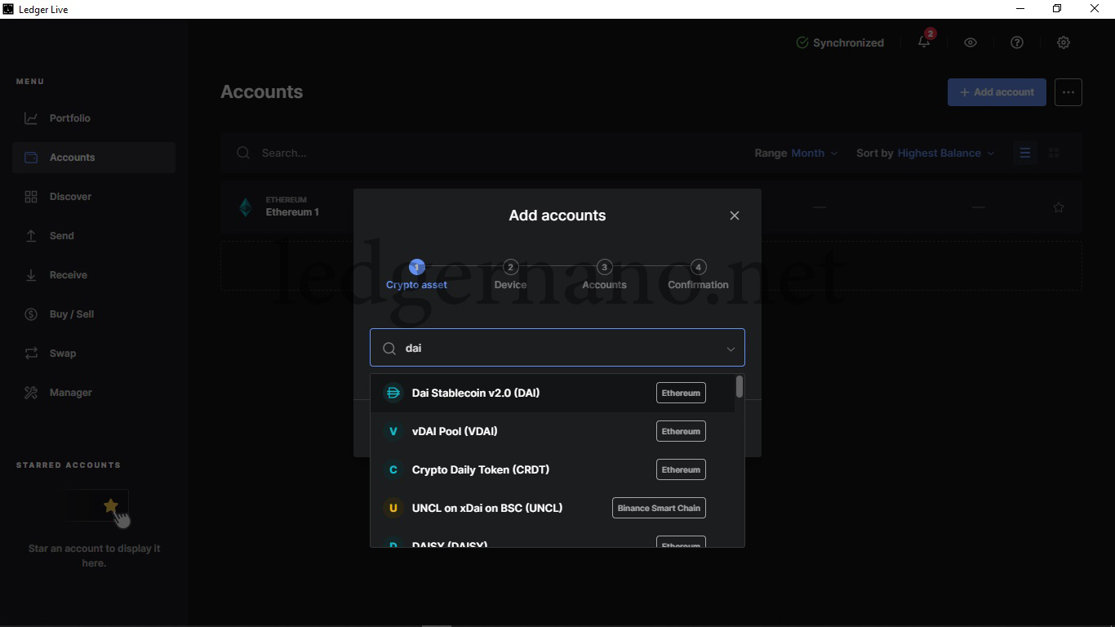
Task: Select step 2 Device
Action: tap(510, 275)
